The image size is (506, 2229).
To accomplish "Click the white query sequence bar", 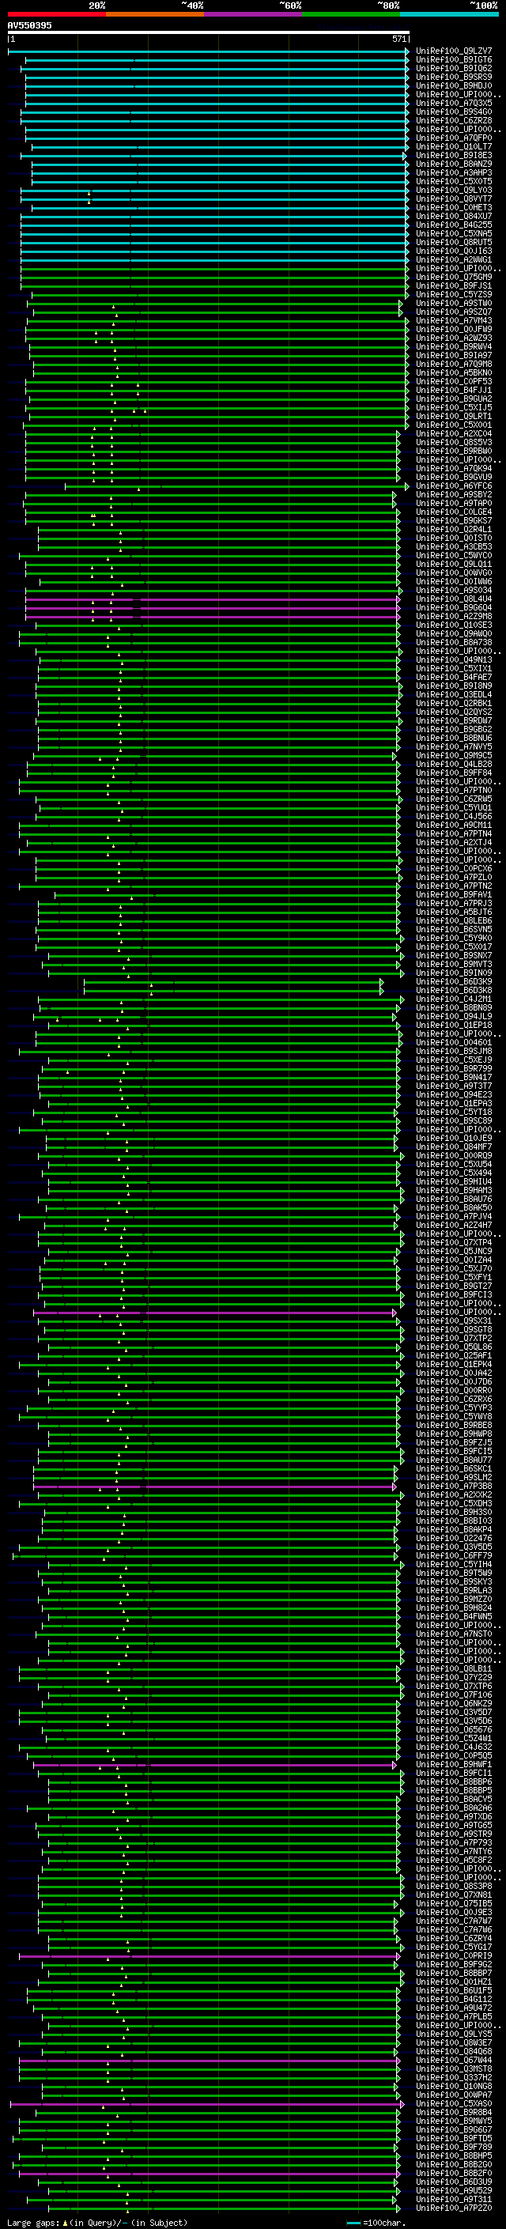I will (209, 32).
